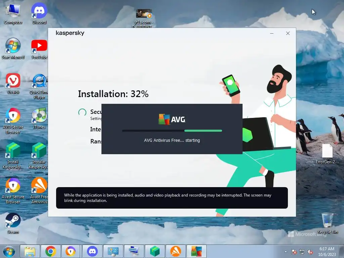Open Windows Explorer from the taskbar

point(30,251)
